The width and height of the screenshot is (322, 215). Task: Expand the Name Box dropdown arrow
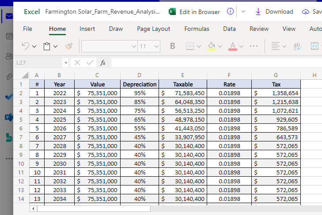[x=65, y=63]
